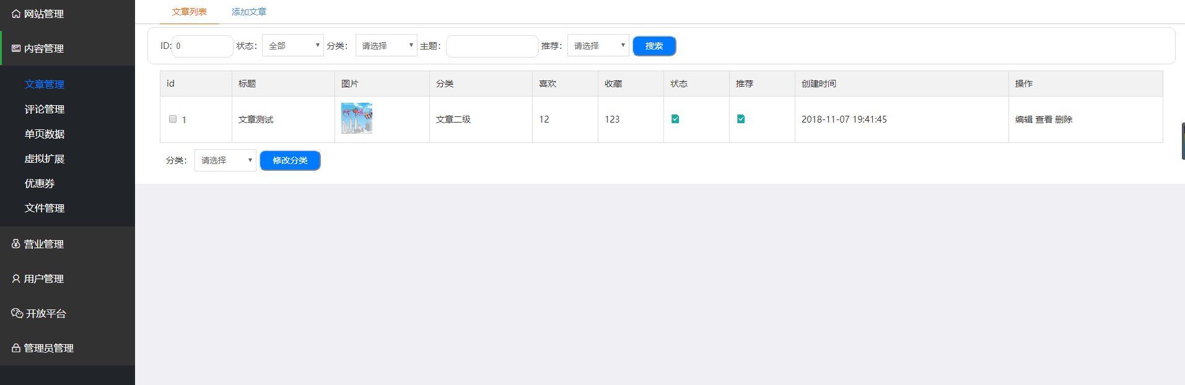Open the 推荐 filter dropdown

pyautogui.click(x=598, y=46)
